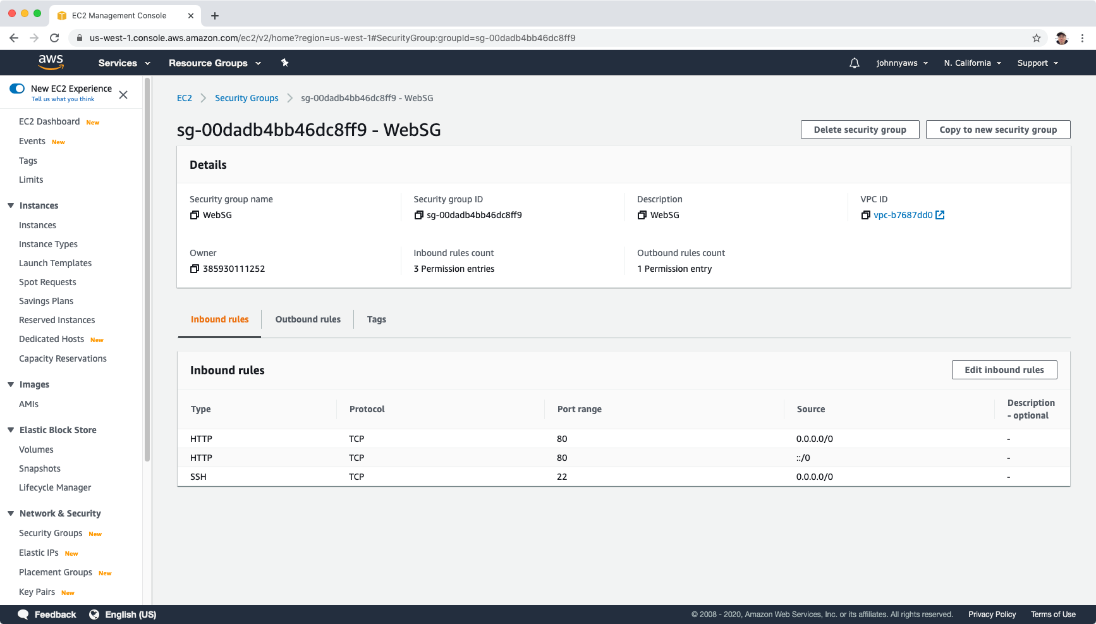
Task: Click Tell us what you think link
Action: pos(63,99)
